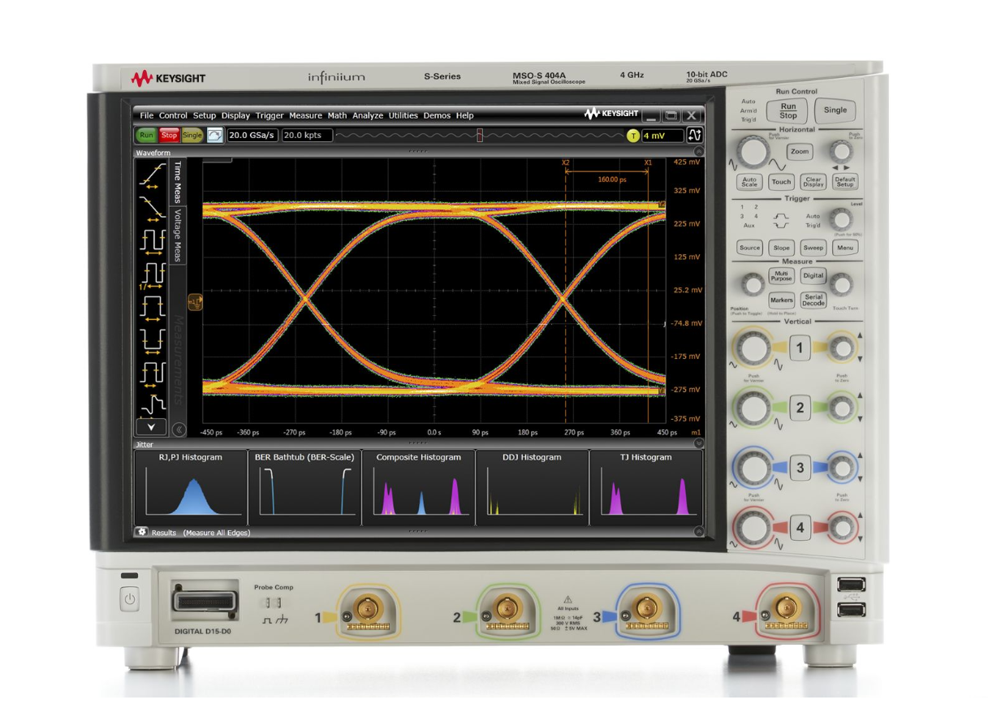Click the channel 1 BNC input connector

coord(368,607)
